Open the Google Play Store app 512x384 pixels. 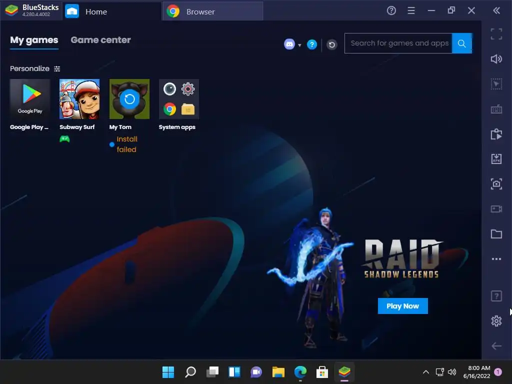pyautogui.click(x=29, y=99)
